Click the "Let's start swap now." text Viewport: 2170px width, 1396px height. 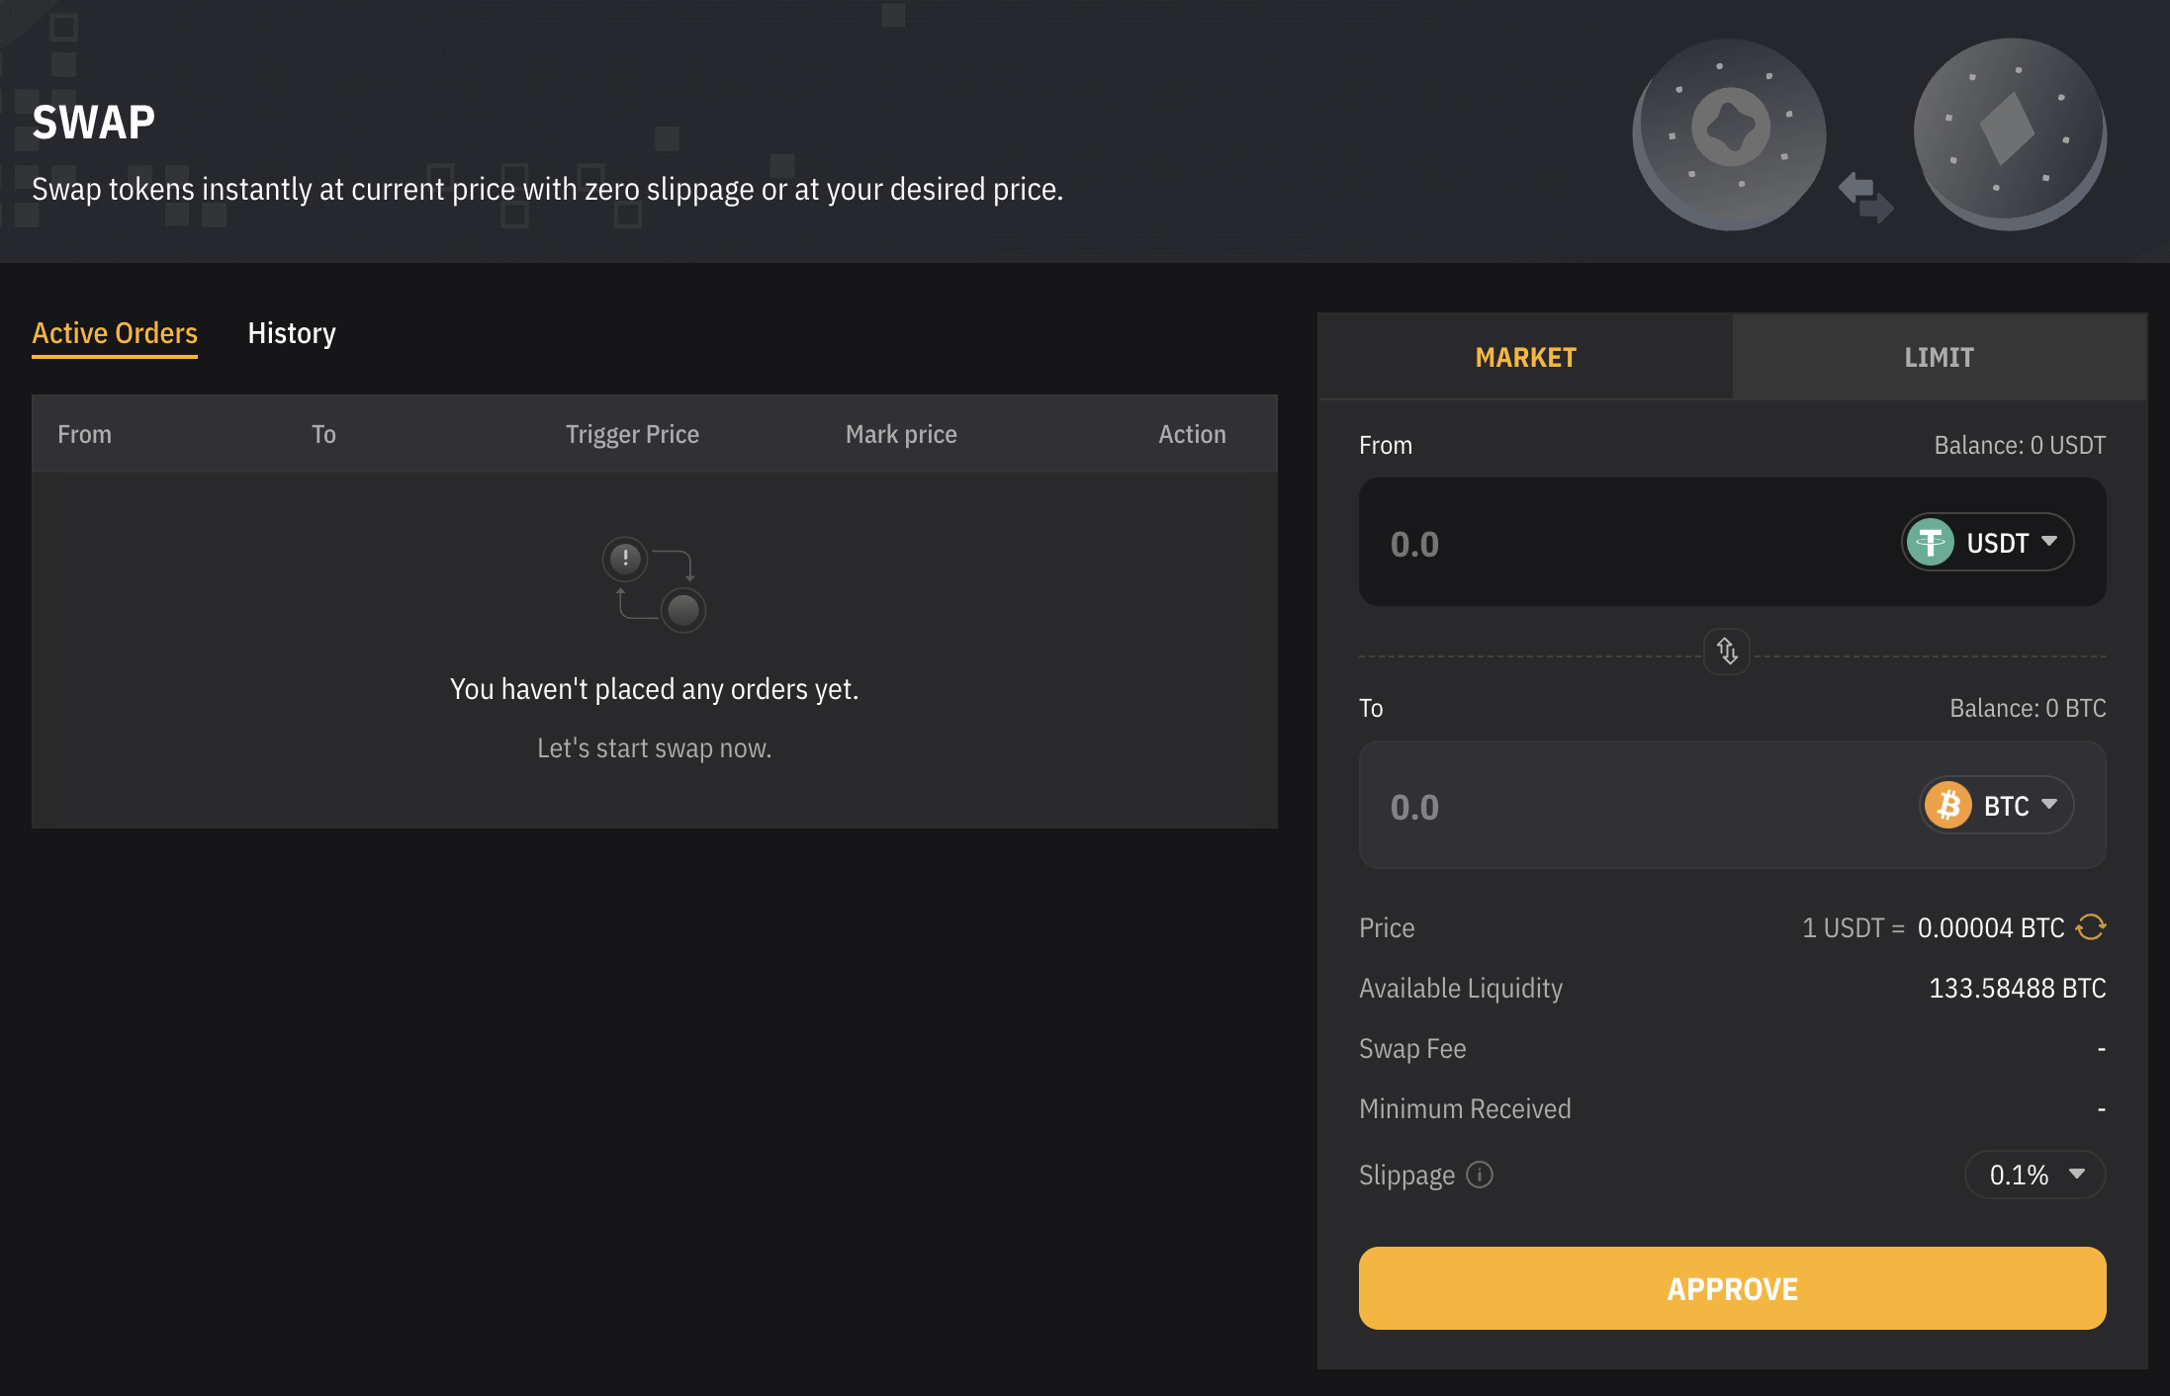[x=654, y=748]
